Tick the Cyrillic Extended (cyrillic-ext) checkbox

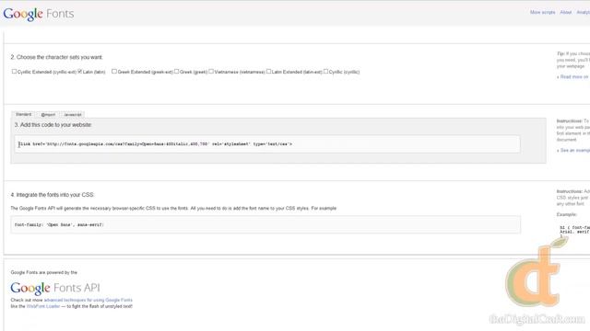point(14,72)
